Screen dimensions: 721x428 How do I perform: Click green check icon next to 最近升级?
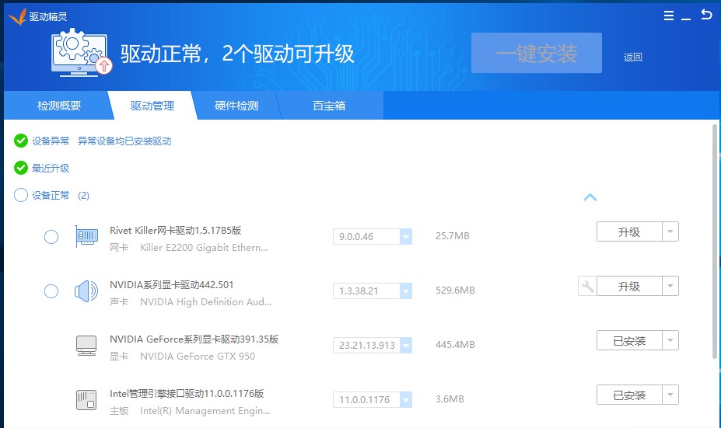tap(21, 168)
